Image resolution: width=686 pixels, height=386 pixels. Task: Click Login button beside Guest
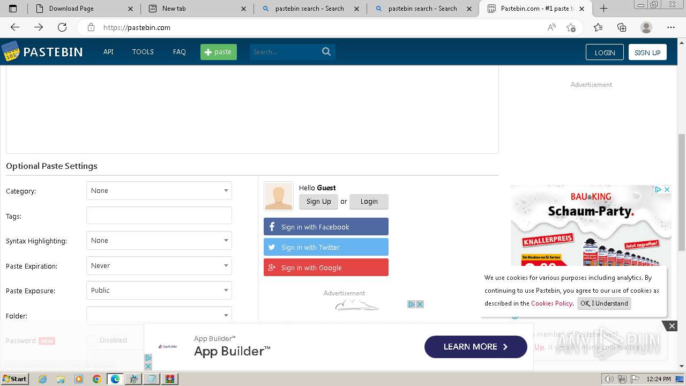tap(369, 202)
